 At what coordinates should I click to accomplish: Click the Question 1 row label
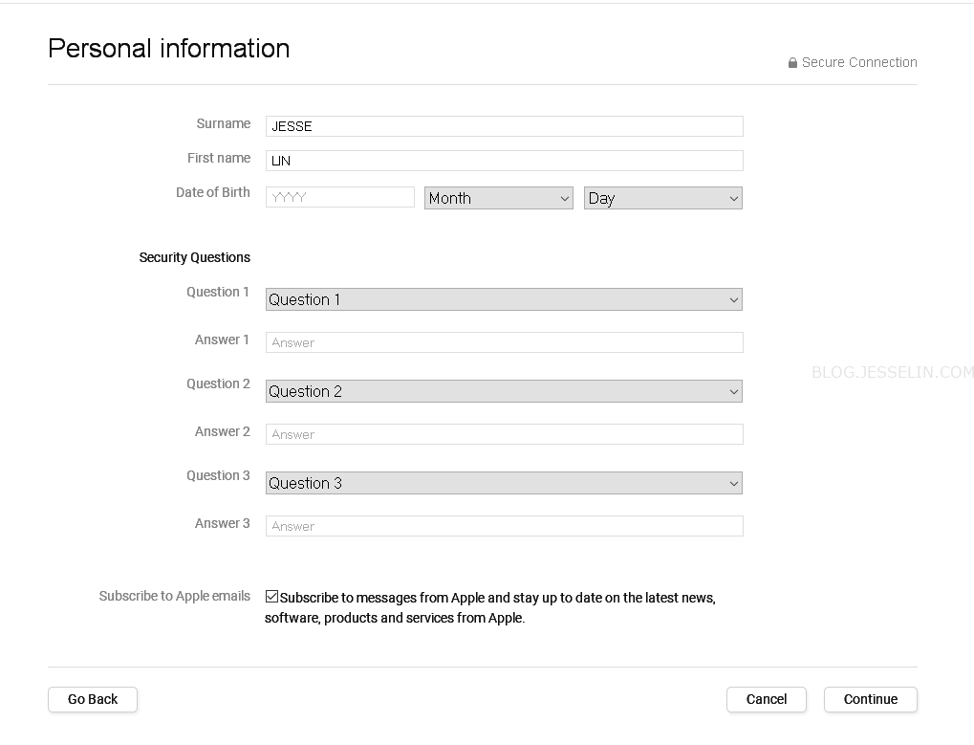(x=218, y=292)
